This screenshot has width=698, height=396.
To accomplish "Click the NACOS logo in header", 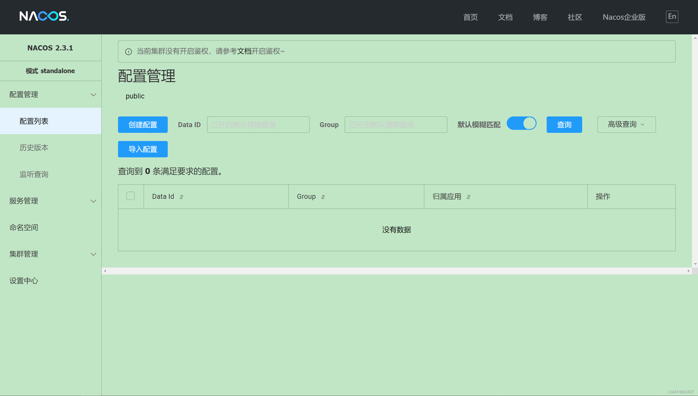I will pos(44,16).
